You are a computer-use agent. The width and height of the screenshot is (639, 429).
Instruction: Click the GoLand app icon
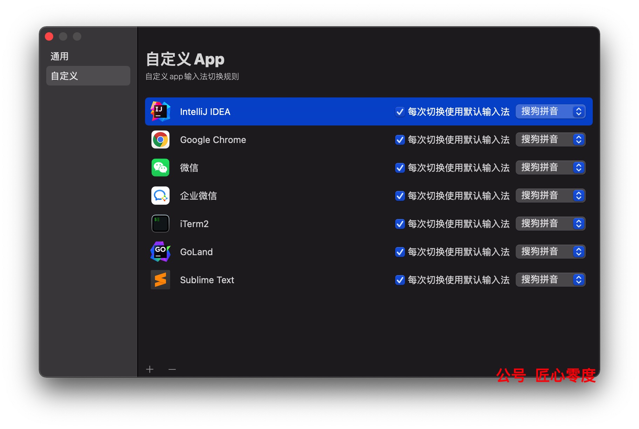point(160,252)
